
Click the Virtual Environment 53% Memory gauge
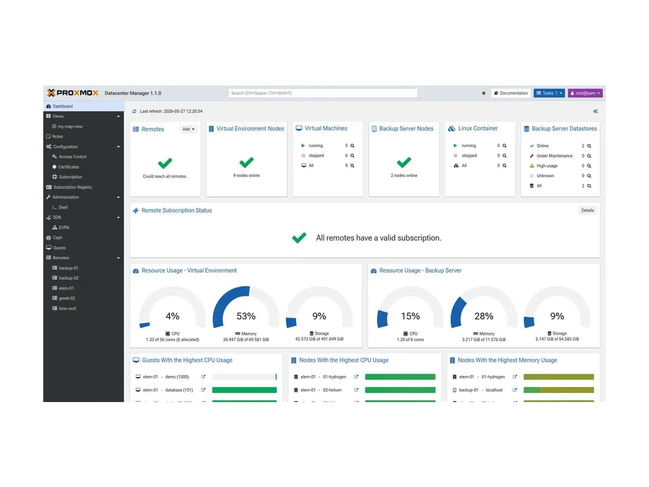pyautogui.click(x=246, y=307)
